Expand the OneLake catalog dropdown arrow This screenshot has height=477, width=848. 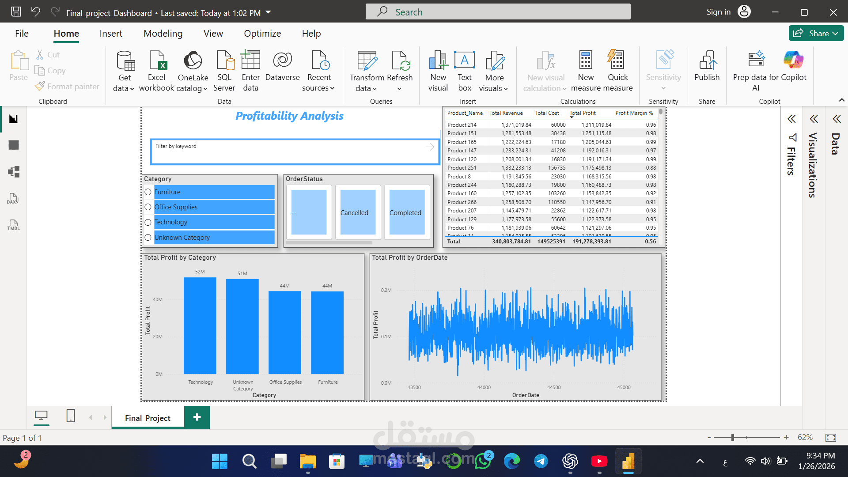(205, 89)
